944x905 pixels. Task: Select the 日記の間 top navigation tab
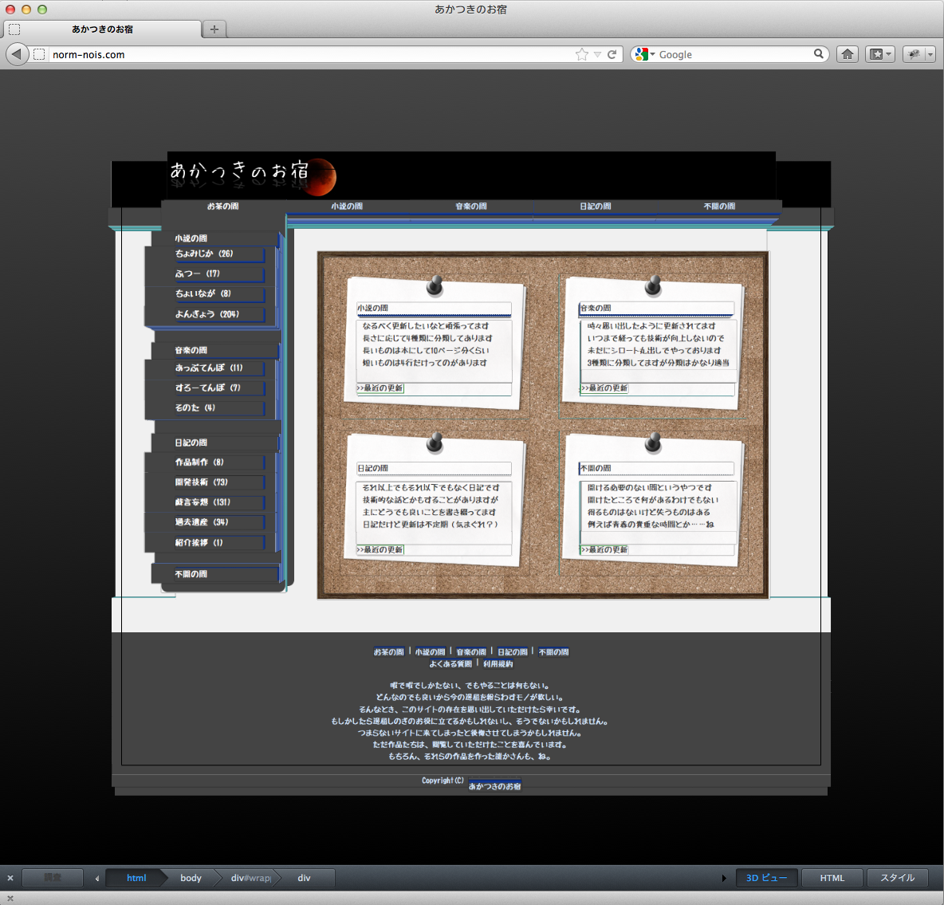coord(596,207)
